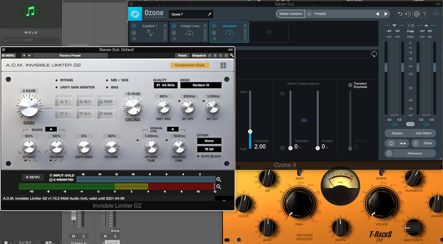The width and height of the screenshot is (443, 244).
Task: Click the key icon in limiter toolbar
Action: click(x=232, y=55)
